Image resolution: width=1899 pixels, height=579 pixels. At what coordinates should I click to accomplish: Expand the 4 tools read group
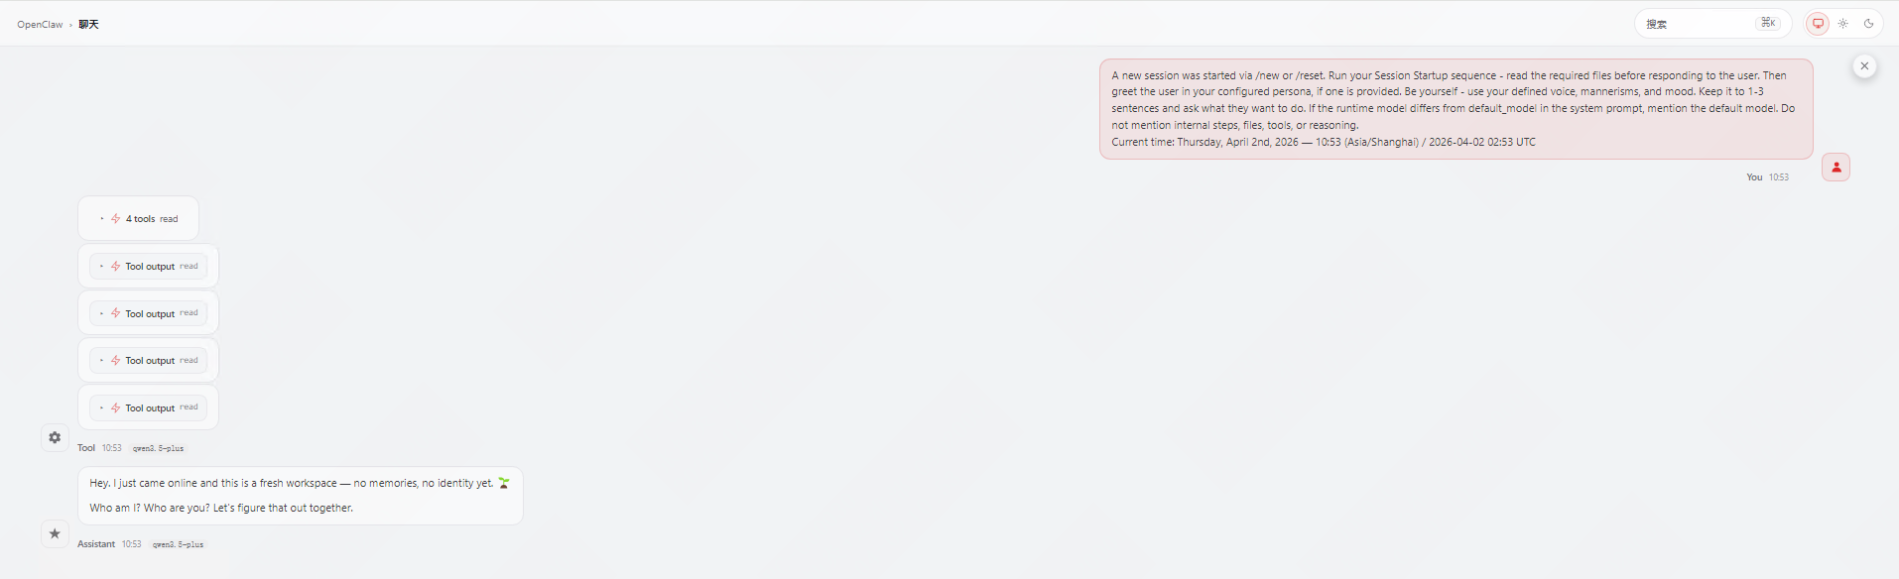pos(138,218)
